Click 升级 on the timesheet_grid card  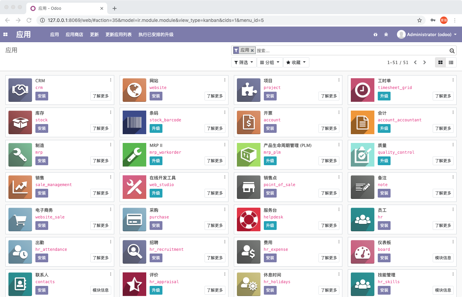[384, 96]
